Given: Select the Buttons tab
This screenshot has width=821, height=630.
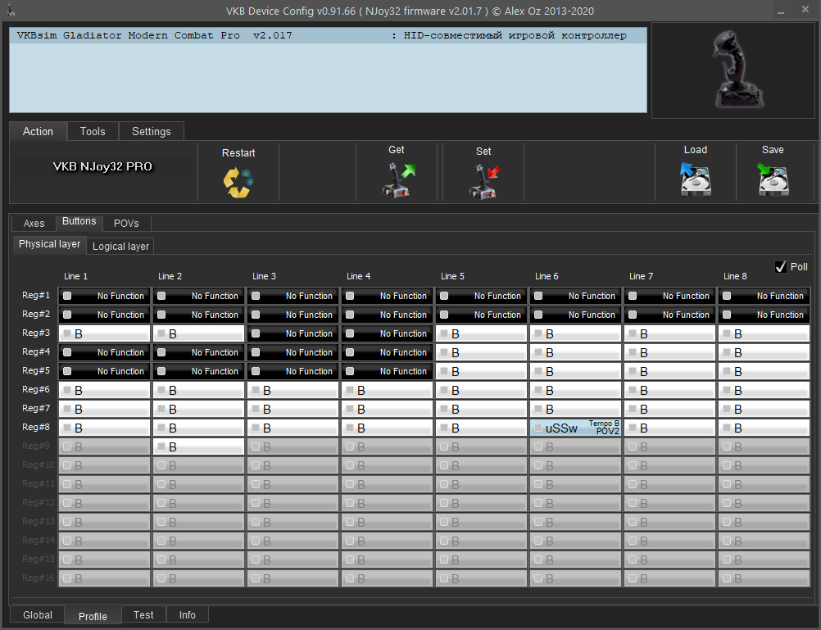Looking at the screenshot, I should 79,221.
